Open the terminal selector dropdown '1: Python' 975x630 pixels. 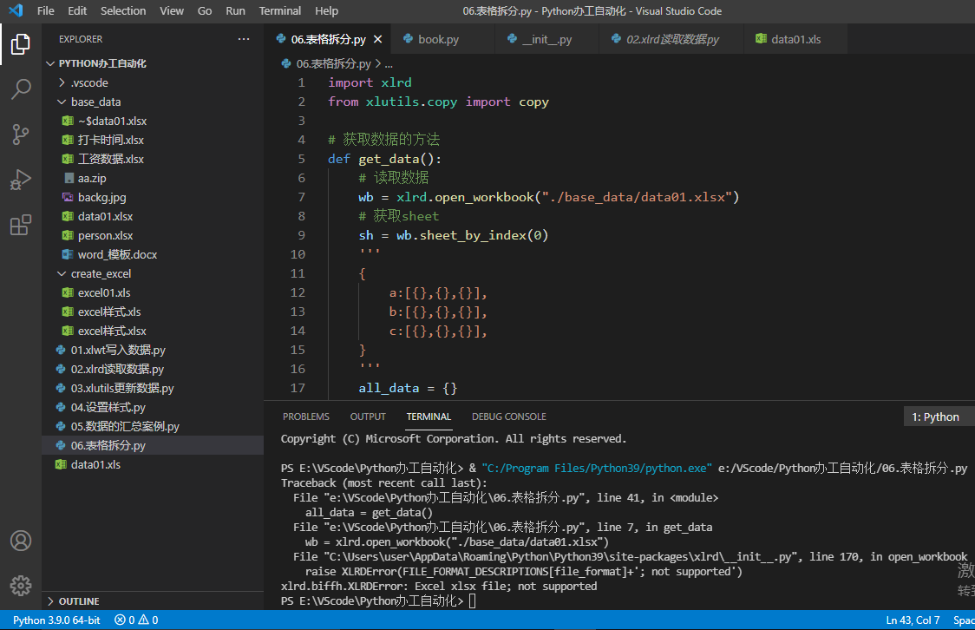[939, 417]
